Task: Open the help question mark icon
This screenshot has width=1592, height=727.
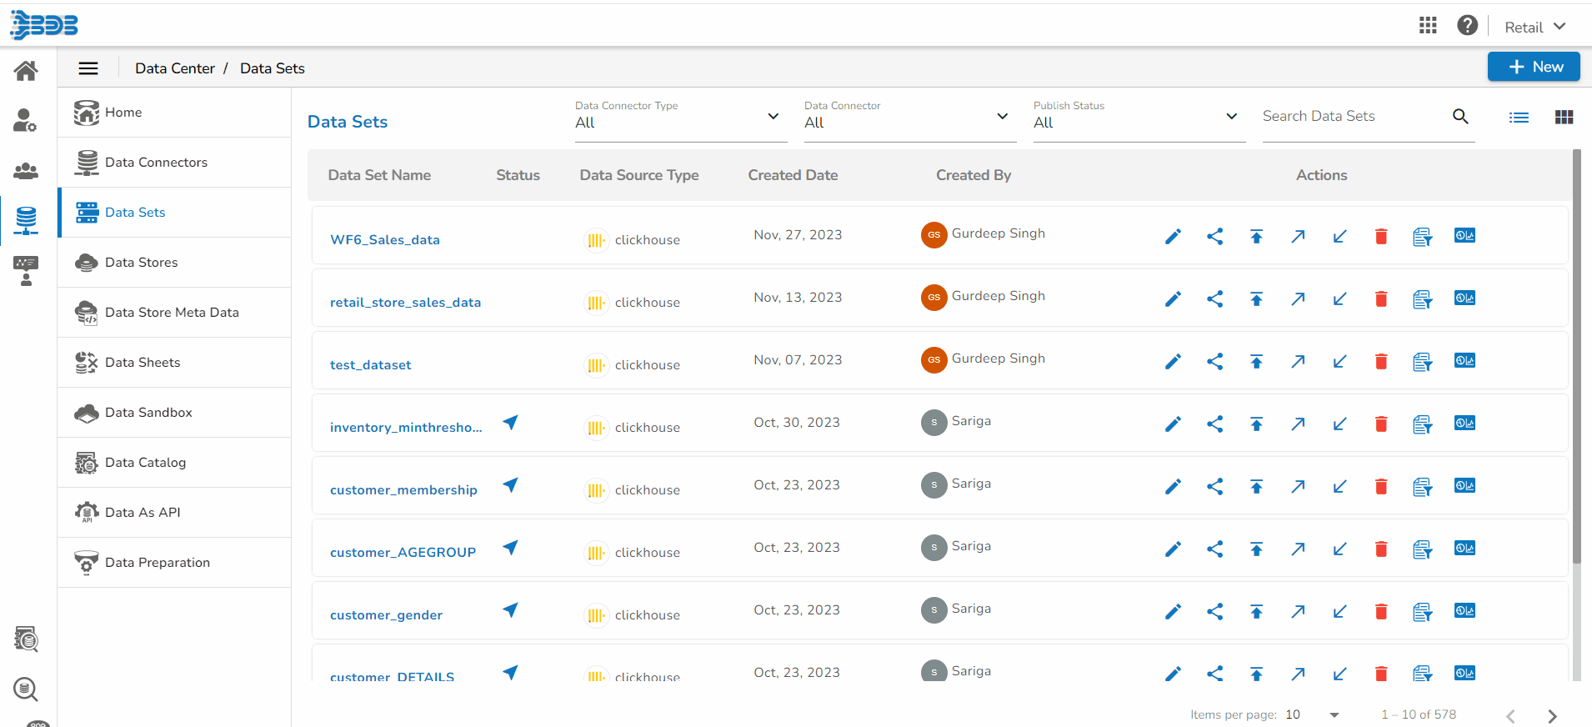Action: pyautogui.click(x=1467, y=26)
